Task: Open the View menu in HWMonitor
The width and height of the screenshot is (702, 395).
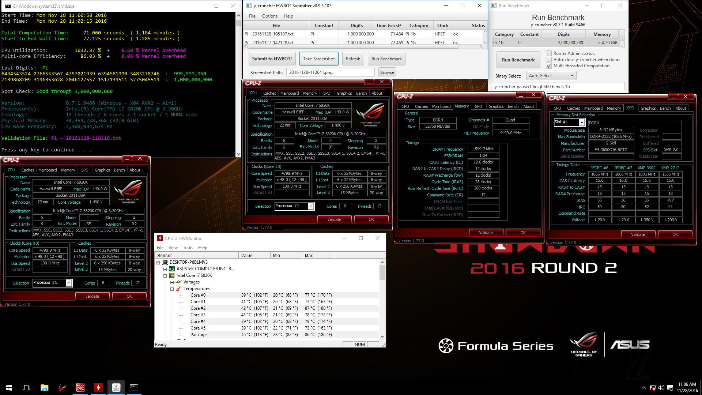Action: point(173,248)
